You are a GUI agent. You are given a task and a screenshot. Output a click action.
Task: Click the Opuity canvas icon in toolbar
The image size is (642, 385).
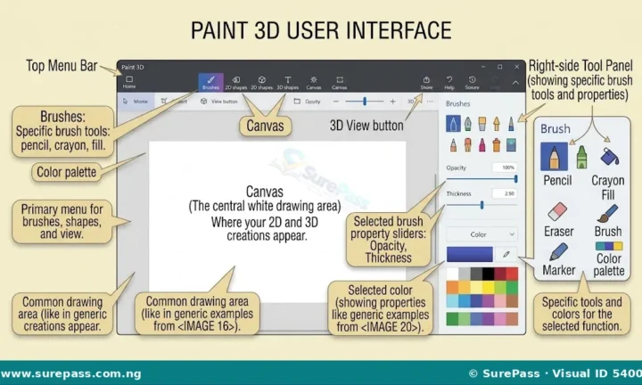tap(297, 101)
